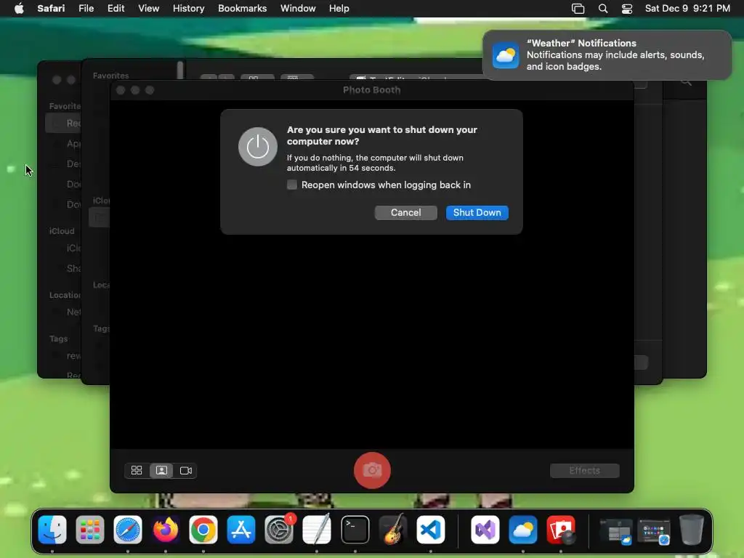Screen dimensions: 744x558
Task: Open the Help menu
Action: click(x=339, y=9)
